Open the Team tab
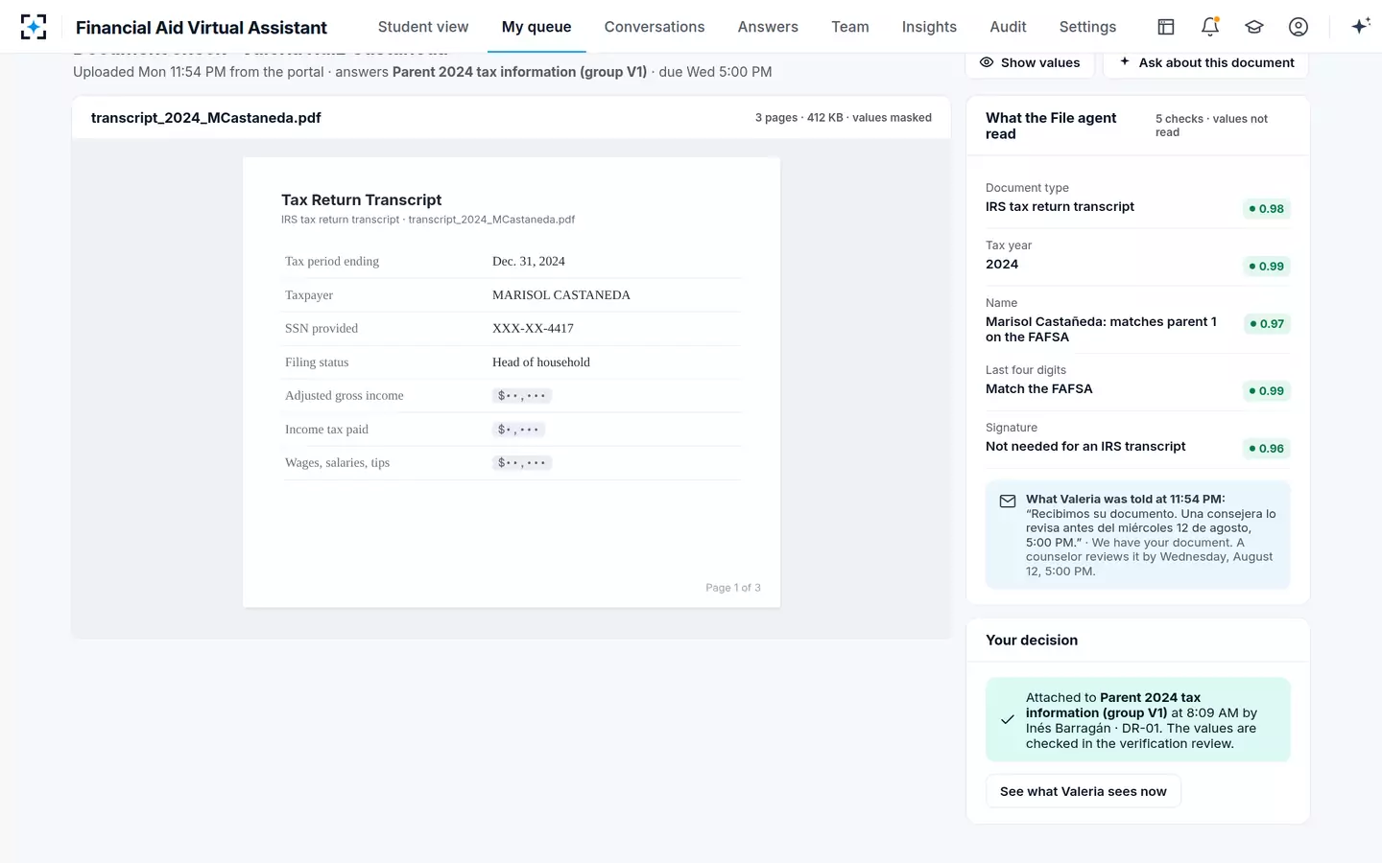Viewport: 1382px width, 863px height. [850, 27]
